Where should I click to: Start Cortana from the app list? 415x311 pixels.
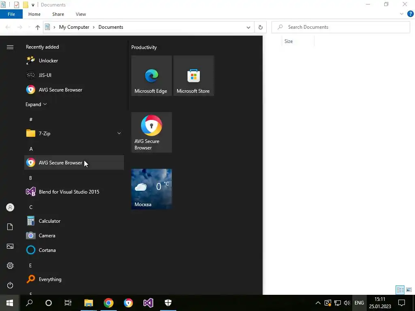point(74,250)
